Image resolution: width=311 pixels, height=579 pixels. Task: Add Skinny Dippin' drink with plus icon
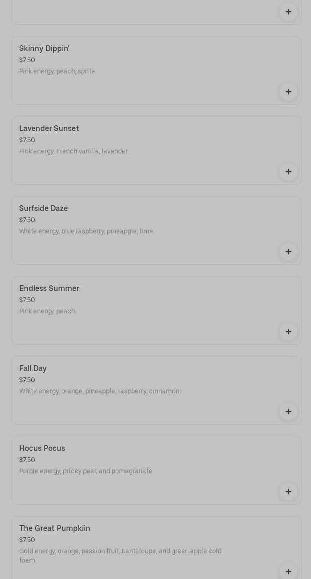click(288, 92)
